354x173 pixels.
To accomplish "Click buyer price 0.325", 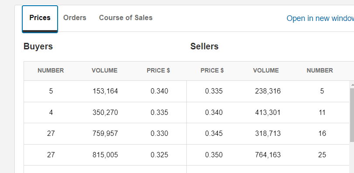I will [x=159, y=155].
